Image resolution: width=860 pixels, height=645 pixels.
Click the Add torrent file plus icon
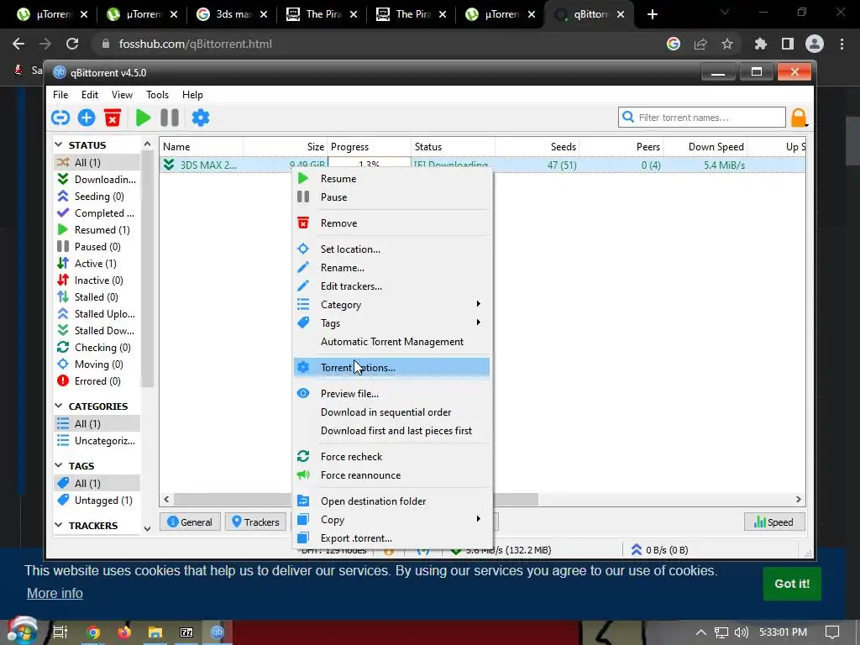tap(87, 118)
